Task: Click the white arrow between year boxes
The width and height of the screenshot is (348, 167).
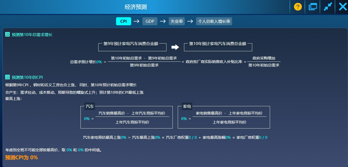Action: click(x=175, y=47)
